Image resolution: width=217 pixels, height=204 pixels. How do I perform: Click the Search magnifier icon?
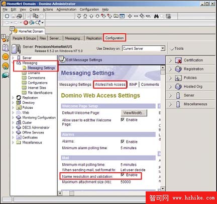point(38,23)
